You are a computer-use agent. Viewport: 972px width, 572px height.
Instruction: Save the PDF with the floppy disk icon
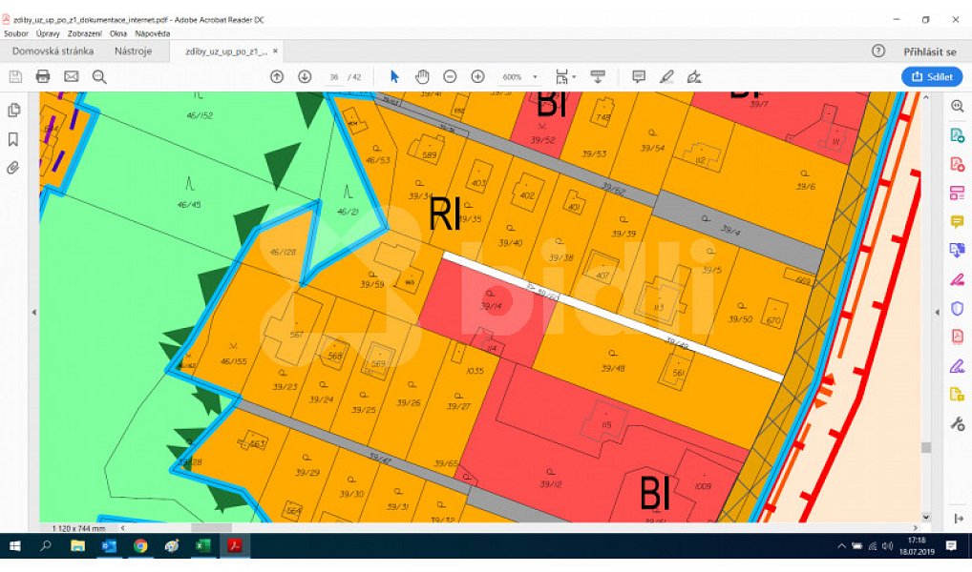[x=15, y=77]
